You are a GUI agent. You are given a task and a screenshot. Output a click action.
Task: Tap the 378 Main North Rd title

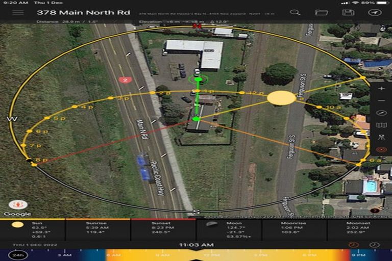[83, 12]
